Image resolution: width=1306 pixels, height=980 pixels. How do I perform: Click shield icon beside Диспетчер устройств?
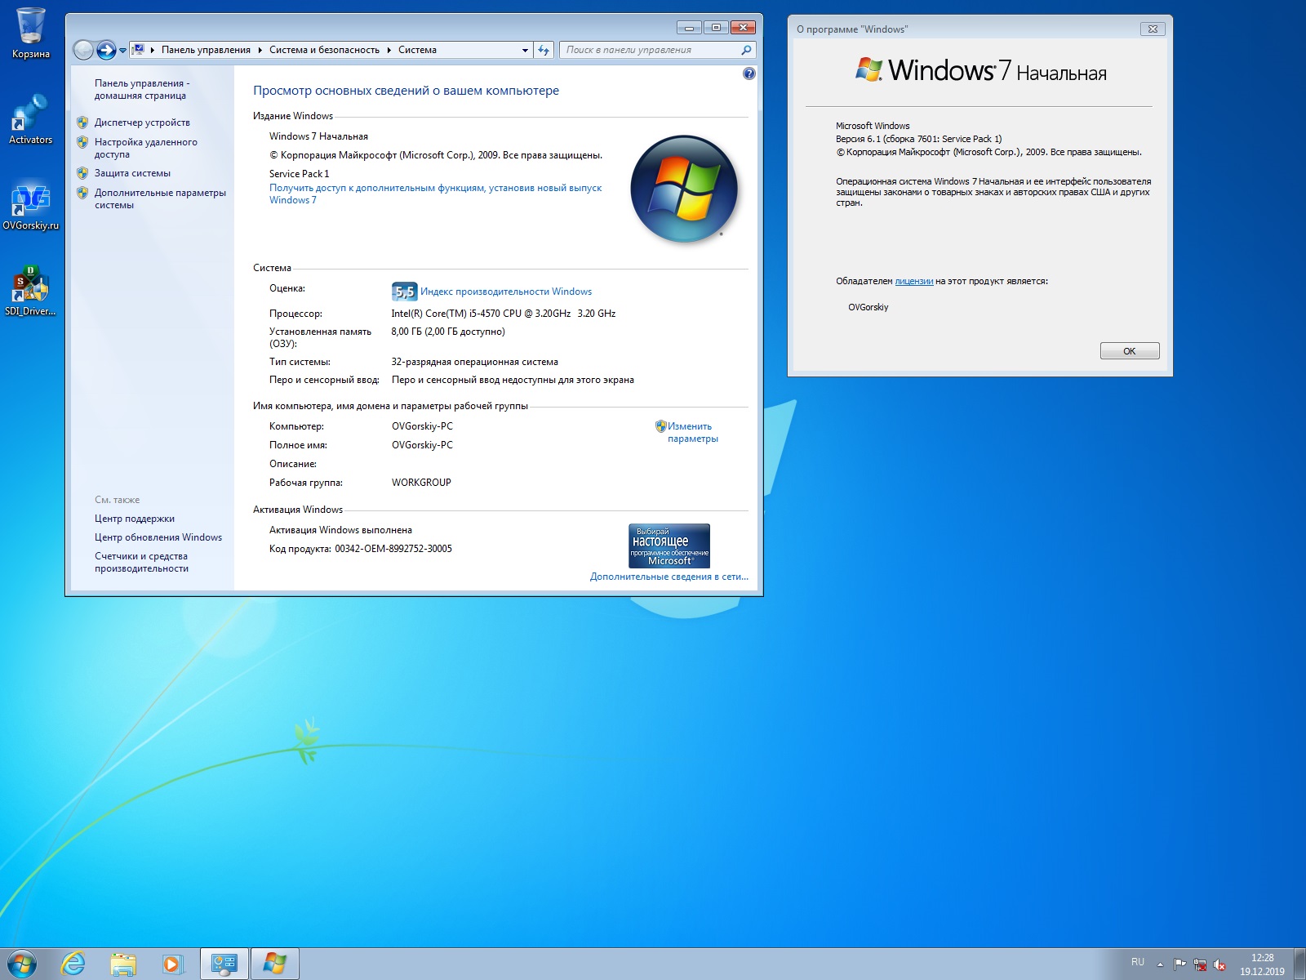coord(82,122)
